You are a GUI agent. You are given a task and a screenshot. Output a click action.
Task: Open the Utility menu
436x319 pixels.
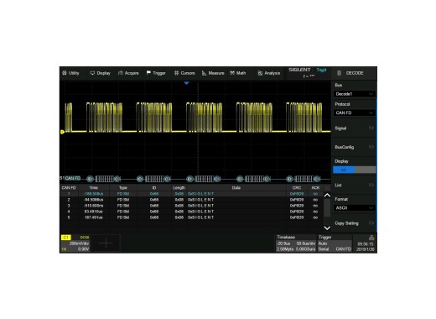coord(70,73)
